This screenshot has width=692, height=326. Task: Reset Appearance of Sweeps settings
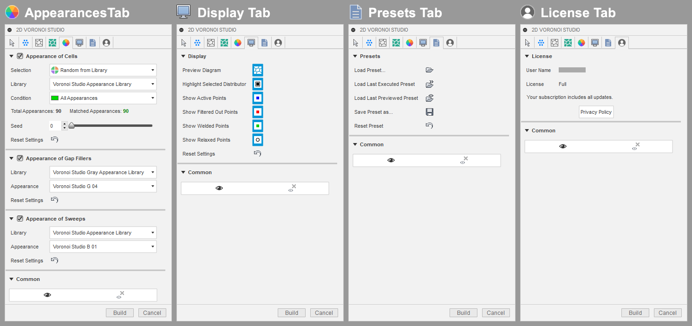coord(54,261)
